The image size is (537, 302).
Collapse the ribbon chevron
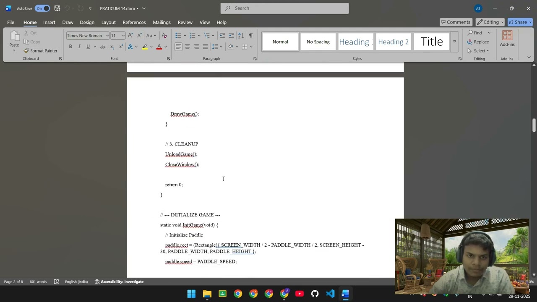click(529, 57)
